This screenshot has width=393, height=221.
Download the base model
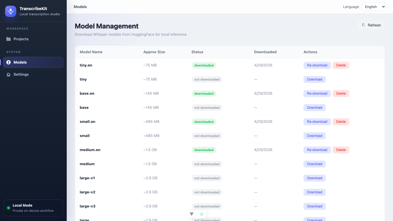coord(314,108)
